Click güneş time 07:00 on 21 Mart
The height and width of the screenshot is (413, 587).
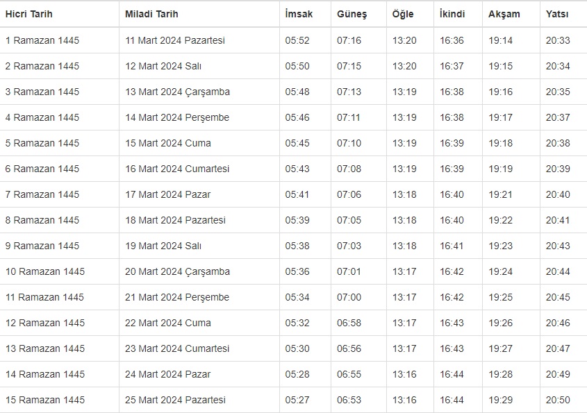[349, 297]
